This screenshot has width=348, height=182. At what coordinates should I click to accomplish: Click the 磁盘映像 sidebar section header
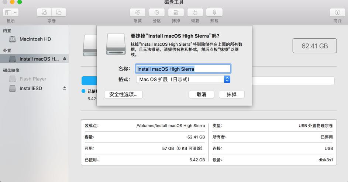11,70
